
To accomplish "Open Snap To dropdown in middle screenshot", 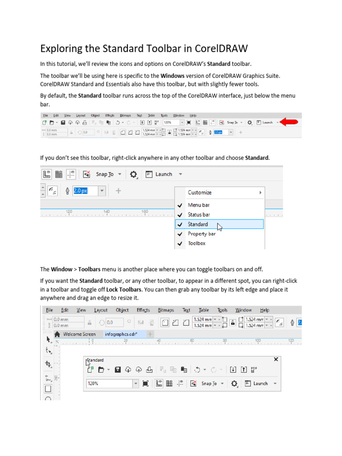I will tap(119, 174).
